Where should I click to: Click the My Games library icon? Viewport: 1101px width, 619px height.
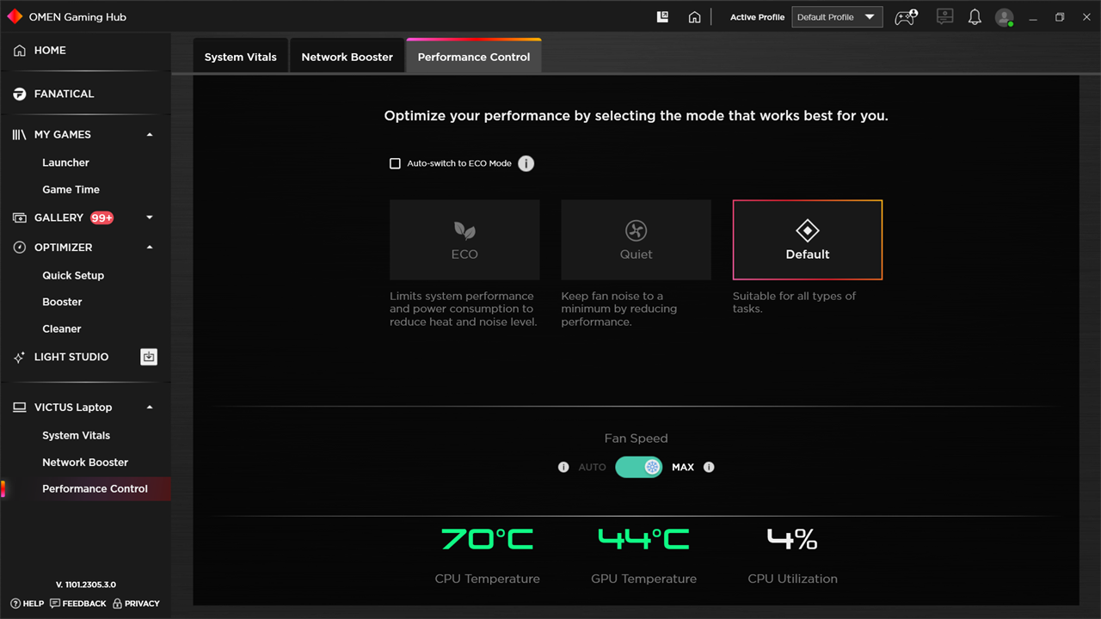[20, 135]
